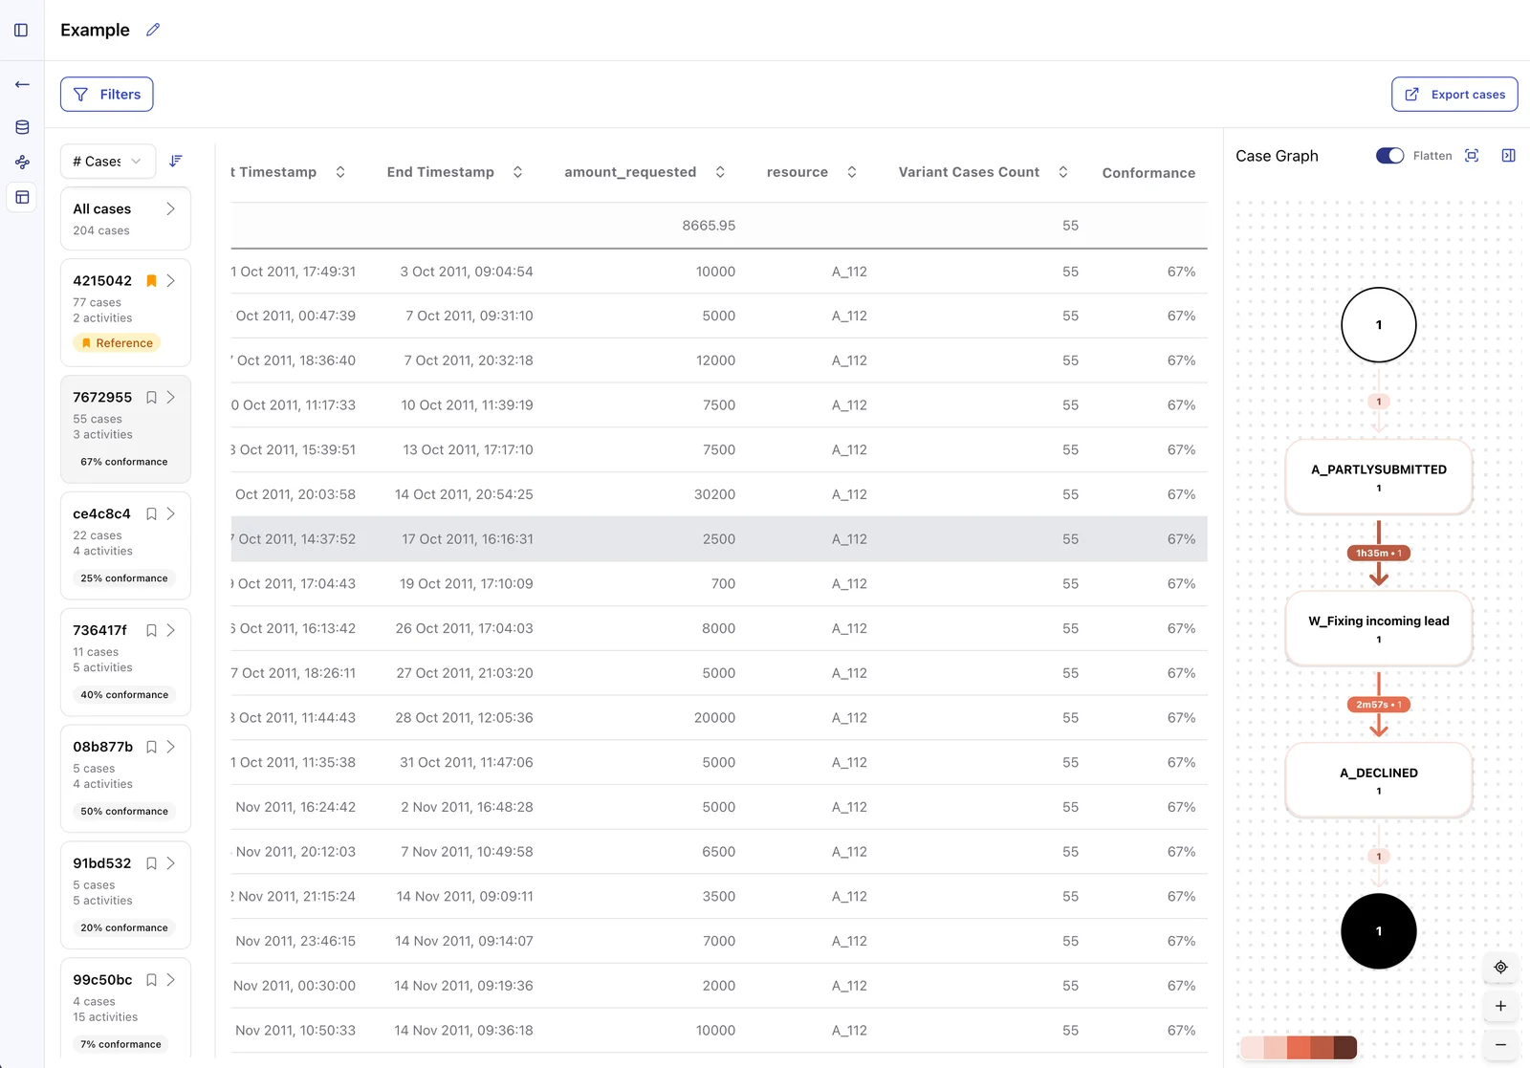Viewport: 1530px width, 1068px height.
Task: Bookmark variant 91bd532
Action: [151, 864]
